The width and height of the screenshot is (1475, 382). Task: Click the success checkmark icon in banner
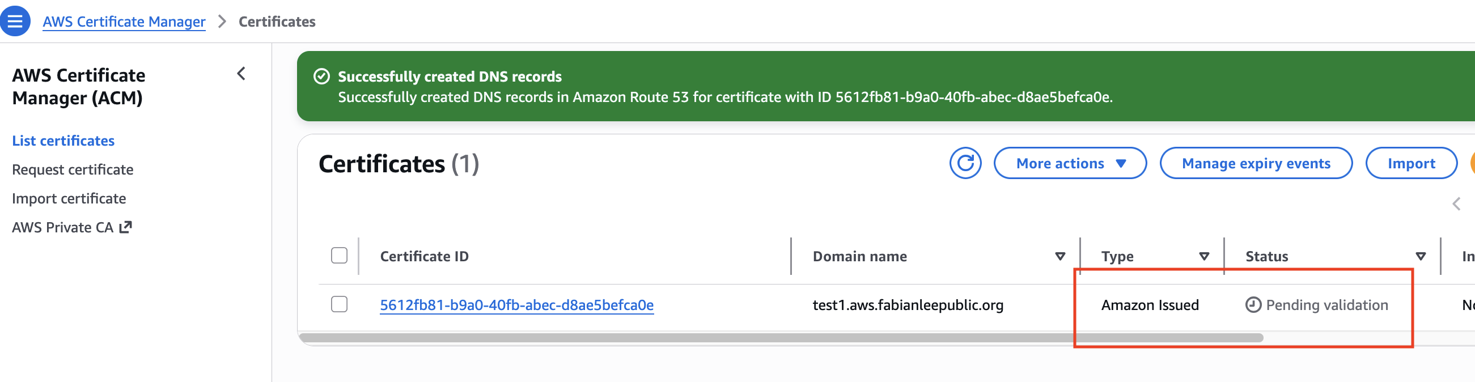[322, 76]
